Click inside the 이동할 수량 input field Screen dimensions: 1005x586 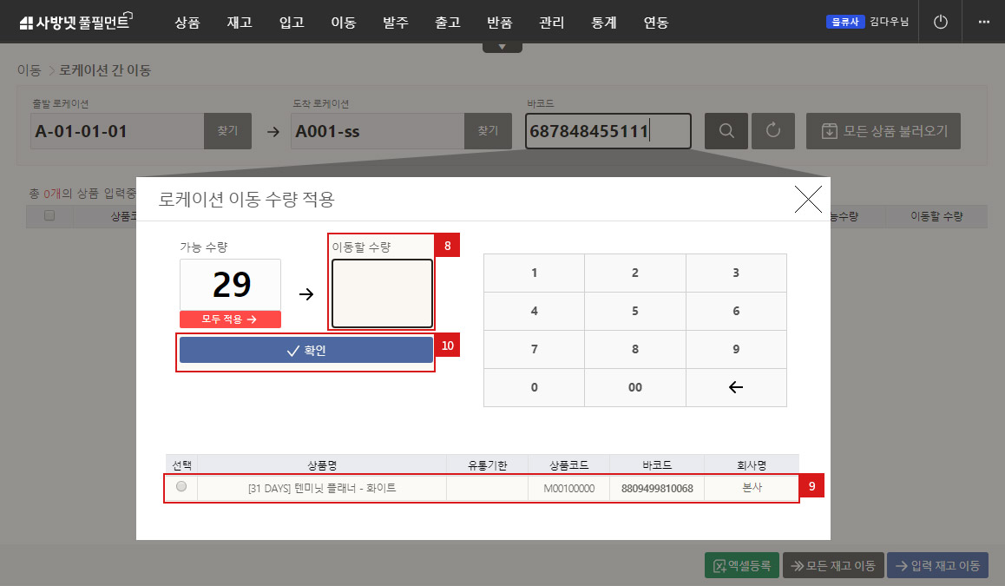coord(382,293)
